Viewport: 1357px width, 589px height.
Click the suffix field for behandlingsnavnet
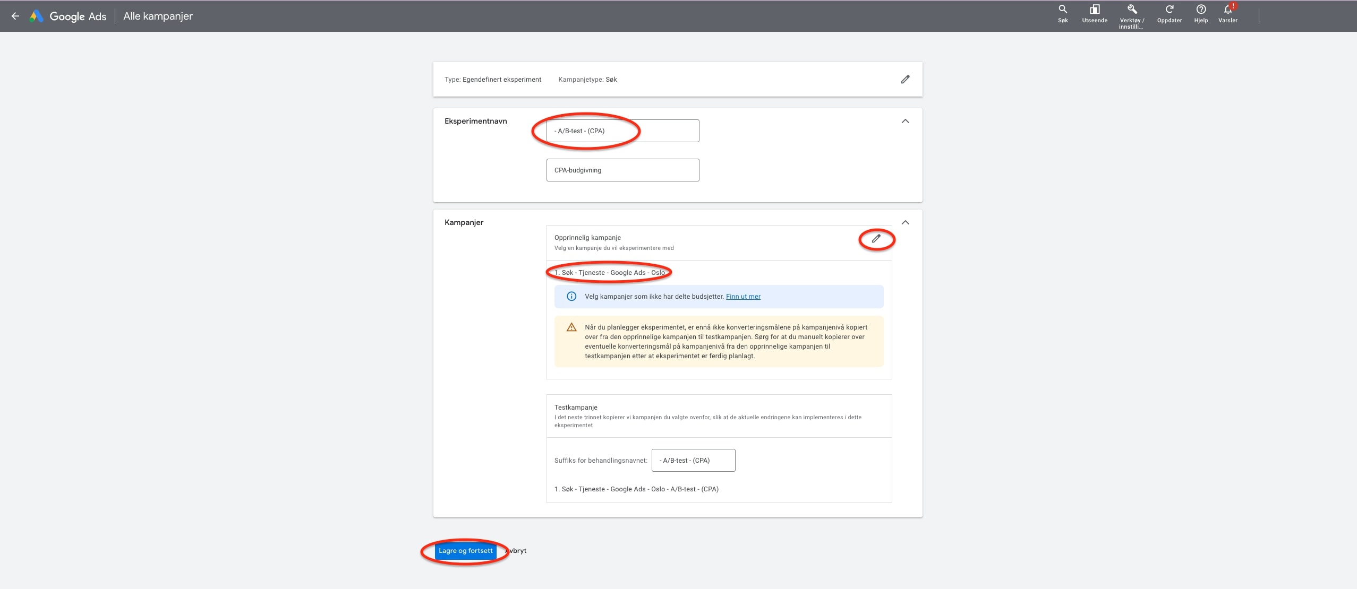693,461
